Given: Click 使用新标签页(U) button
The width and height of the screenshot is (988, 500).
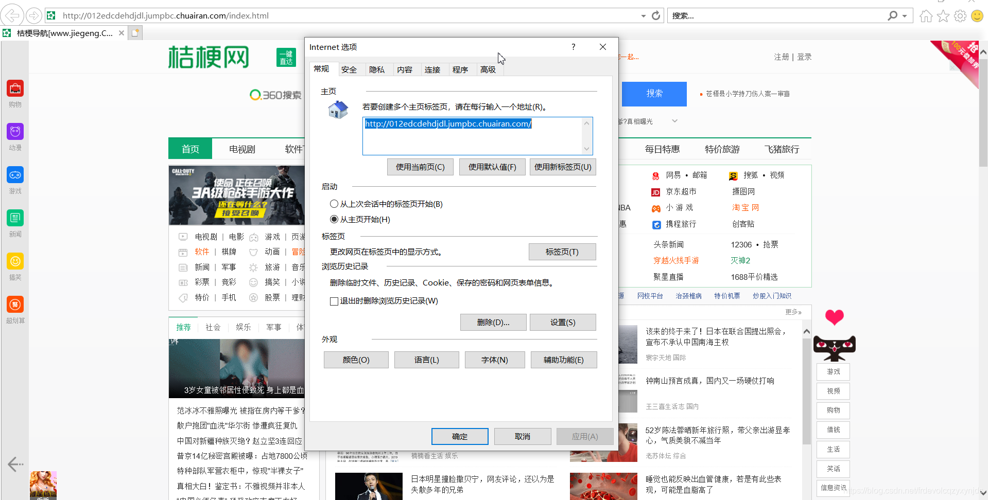Looking at the screenshot, I should tap(563, 167).
